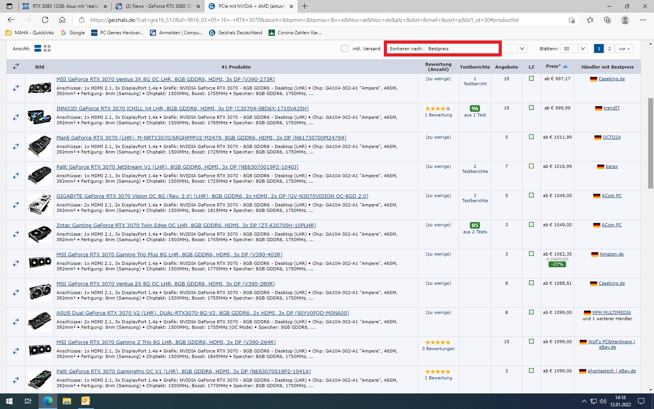This screenshot has width=654, height=409.
Task: Open PC Games Hardware bookmark
Action: point(117,33)
